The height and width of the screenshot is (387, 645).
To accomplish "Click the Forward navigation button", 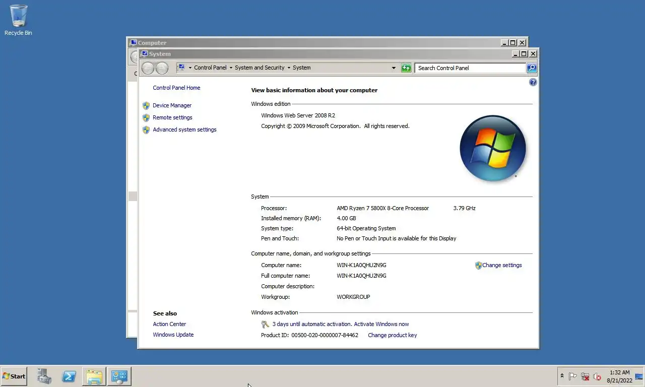I will (x=162, y=68).
